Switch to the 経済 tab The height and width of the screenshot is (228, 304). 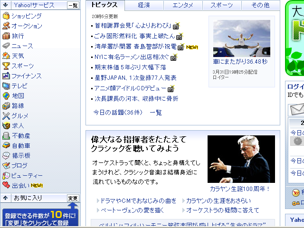click(x=144, y=5)
